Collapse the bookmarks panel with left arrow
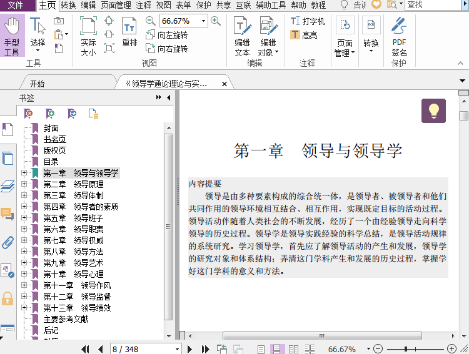Viewport: 469px width, 354px height. tap(169, 97)
